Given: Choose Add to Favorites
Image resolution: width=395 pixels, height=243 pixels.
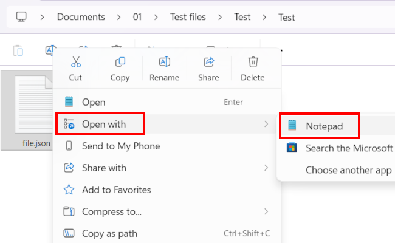Looking at the screenshot, I should pyautogui.click(x=167, y=190).
